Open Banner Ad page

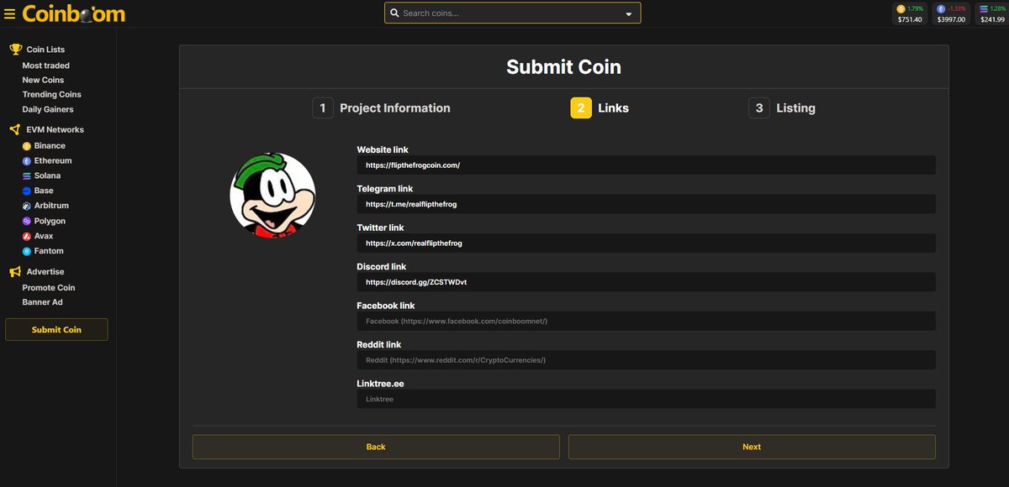click(x=42, y=302)
